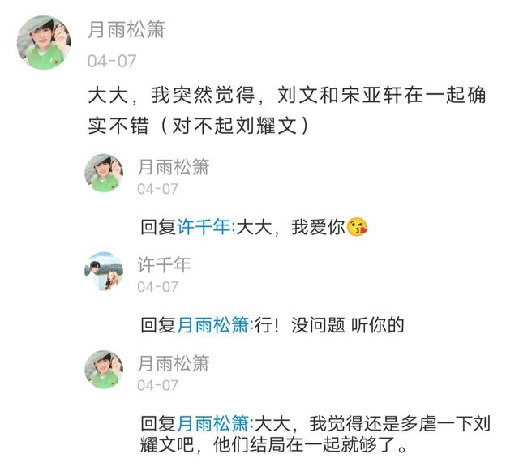Screen dimensions: 519x467
Task: Tap blue 月雨松箫 mention in '没问题' reply
Action: (x=213, y=324)
